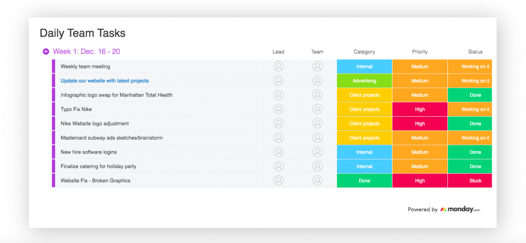Image resolution: width=526 pixels, height=243 pixels.
Task: Click the Week 1: Dec. 16 - 20 group title
Action: tap(86, 52)
